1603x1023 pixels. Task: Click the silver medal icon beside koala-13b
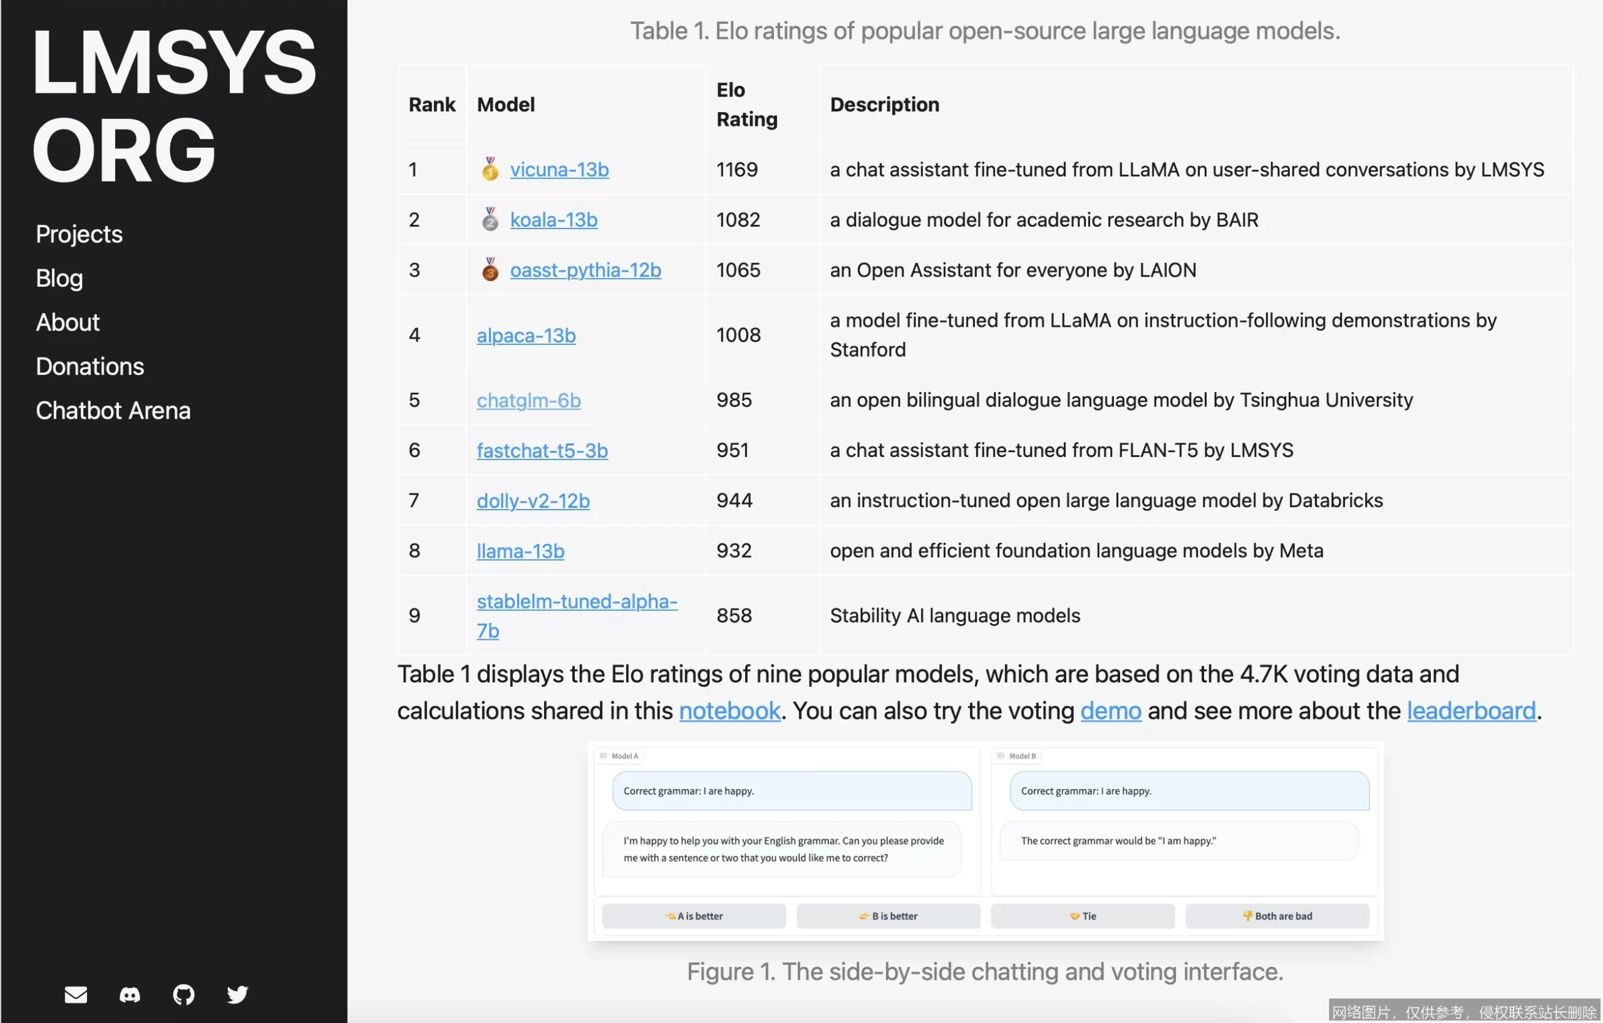(490, 220)
